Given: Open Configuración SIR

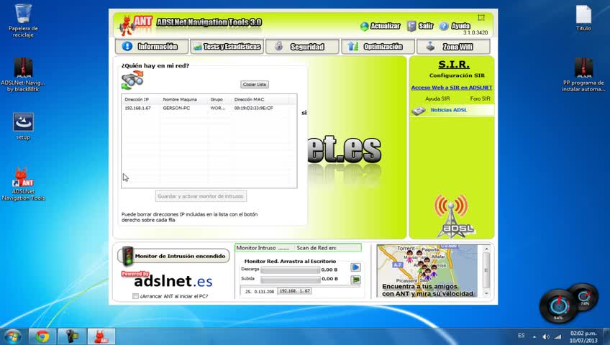Looking at the screenshot, I should tap(457, 75).
